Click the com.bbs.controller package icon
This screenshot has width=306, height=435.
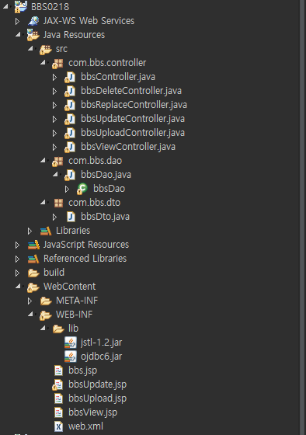(x=58, y=63)
